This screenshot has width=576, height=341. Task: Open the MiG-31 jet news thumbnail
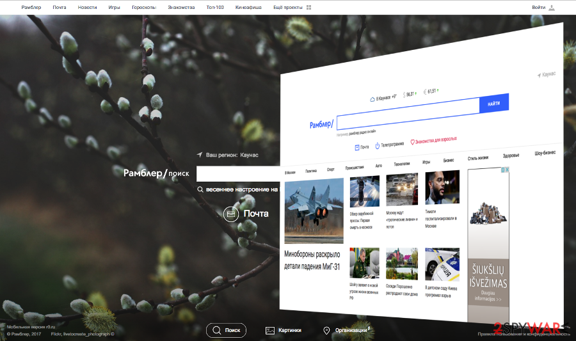[314, 210]
